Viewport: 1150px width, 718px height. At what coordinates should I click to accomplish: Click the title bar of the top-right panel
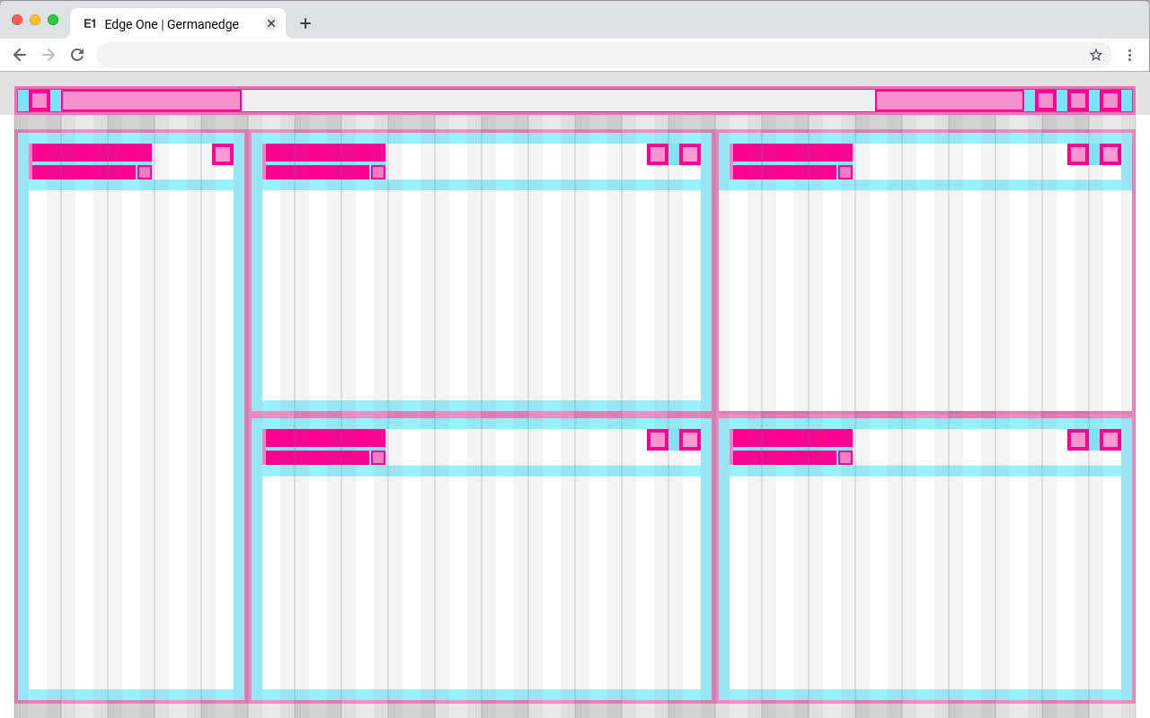click(792, 153)
